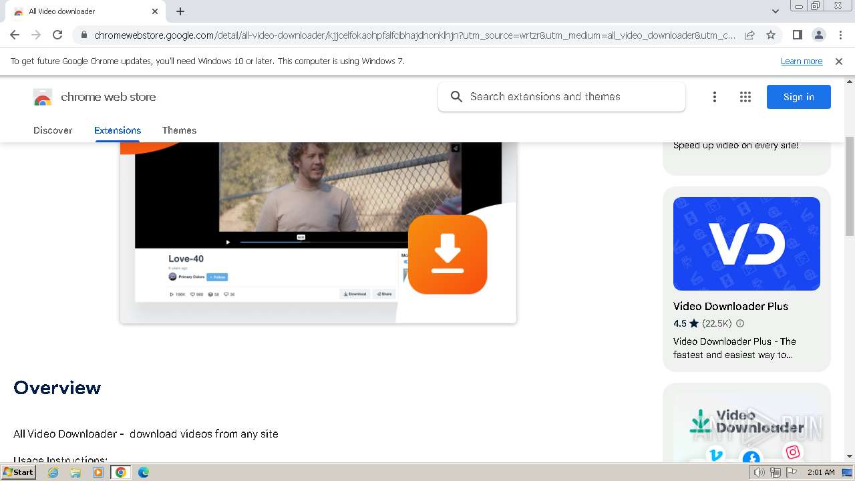Click the Sign in button

coord(799,97)
